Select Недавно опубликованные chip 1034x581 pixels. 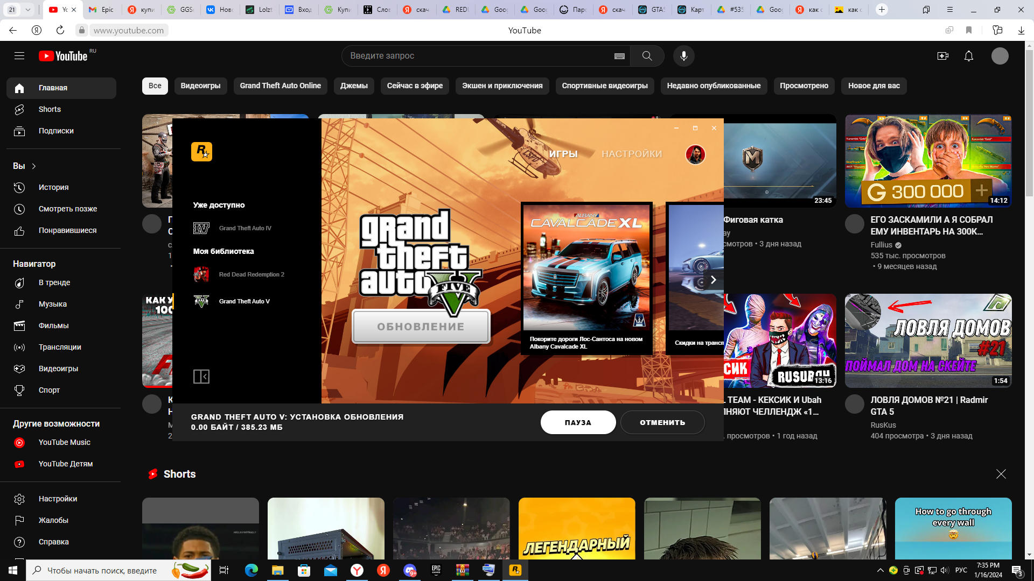714,86
